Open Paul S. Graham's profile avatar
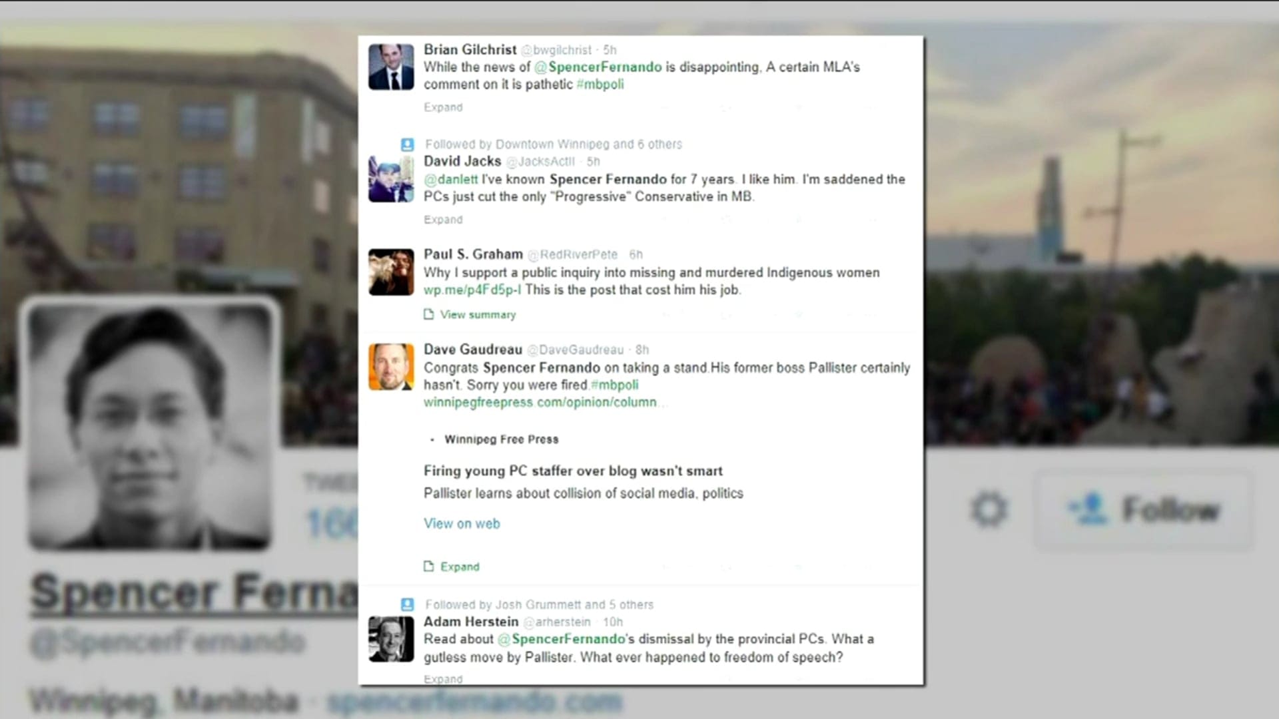This screenshot has height=719, width=1279. (x=391, y=272)
